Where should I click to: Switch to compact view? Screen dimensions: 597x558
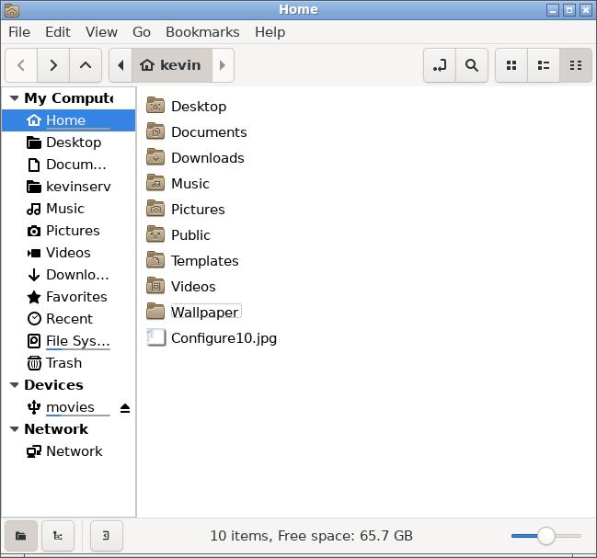click(x=575, y=65)
